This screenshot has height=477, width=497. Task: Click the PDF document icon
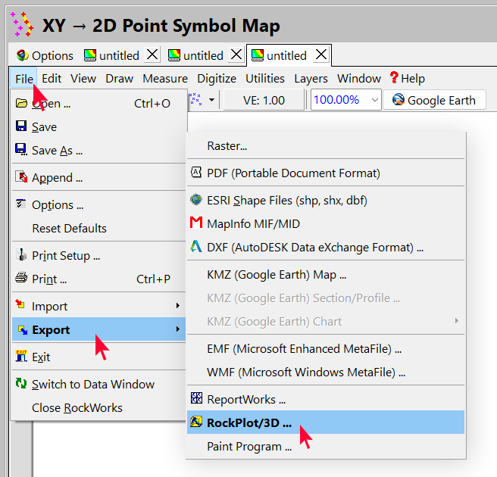(x=195, y=173)
